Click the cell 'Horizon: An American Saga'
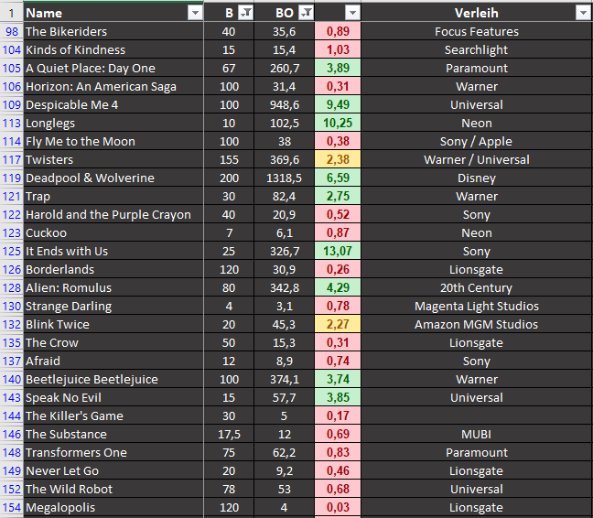 pos(113,86)
